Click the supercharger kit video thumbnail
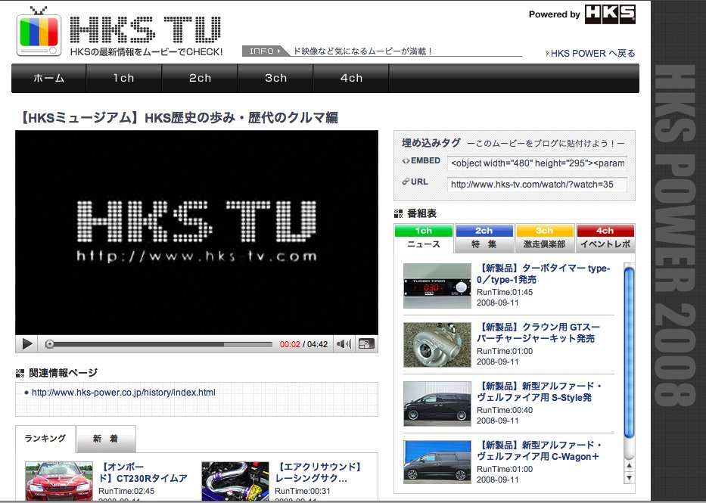Screen dimensions: 706x503 pyautogui.click(x=437, y=345)
